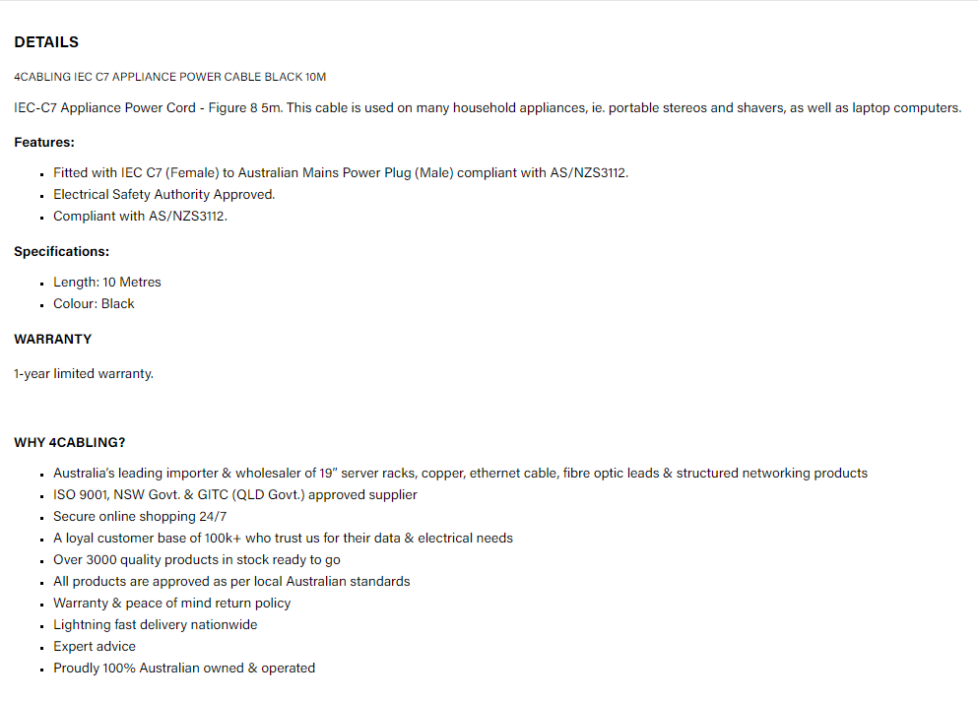Click the 'loyal customer base of 100k+' bullet

coord(283,538)
